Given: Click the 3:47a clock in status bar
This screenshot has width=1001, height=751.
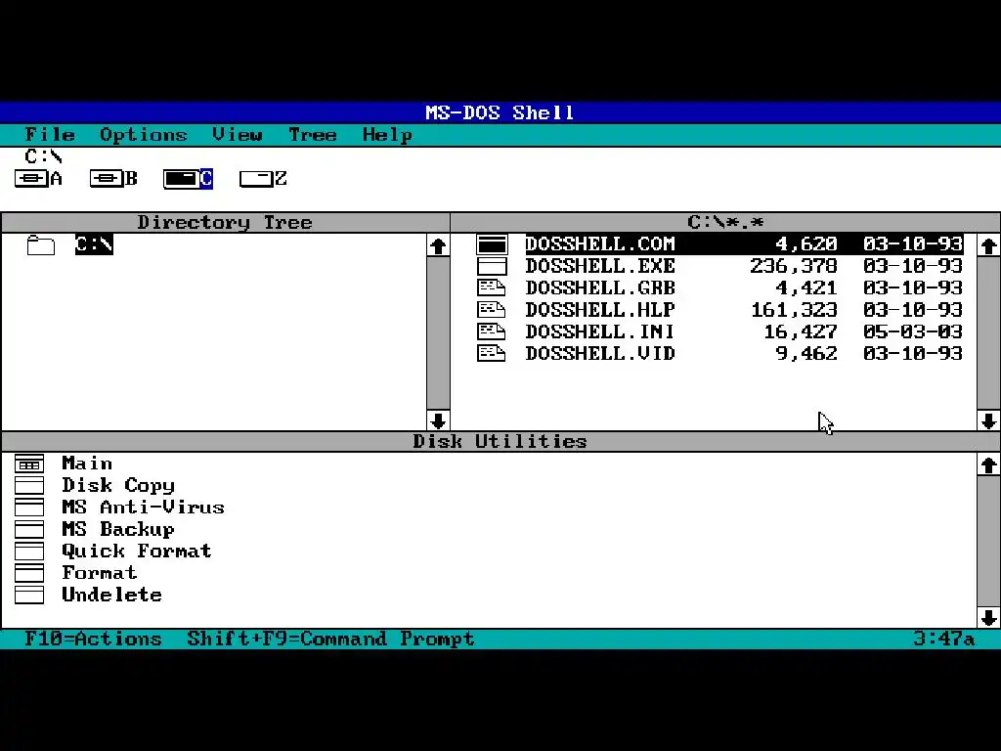Looking at the screenshot, I should coord(944,639).
